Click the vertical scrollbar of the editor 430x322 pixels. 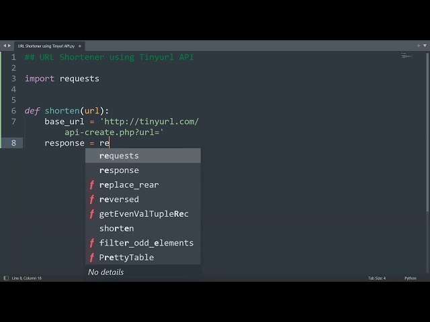pos(427,131)
